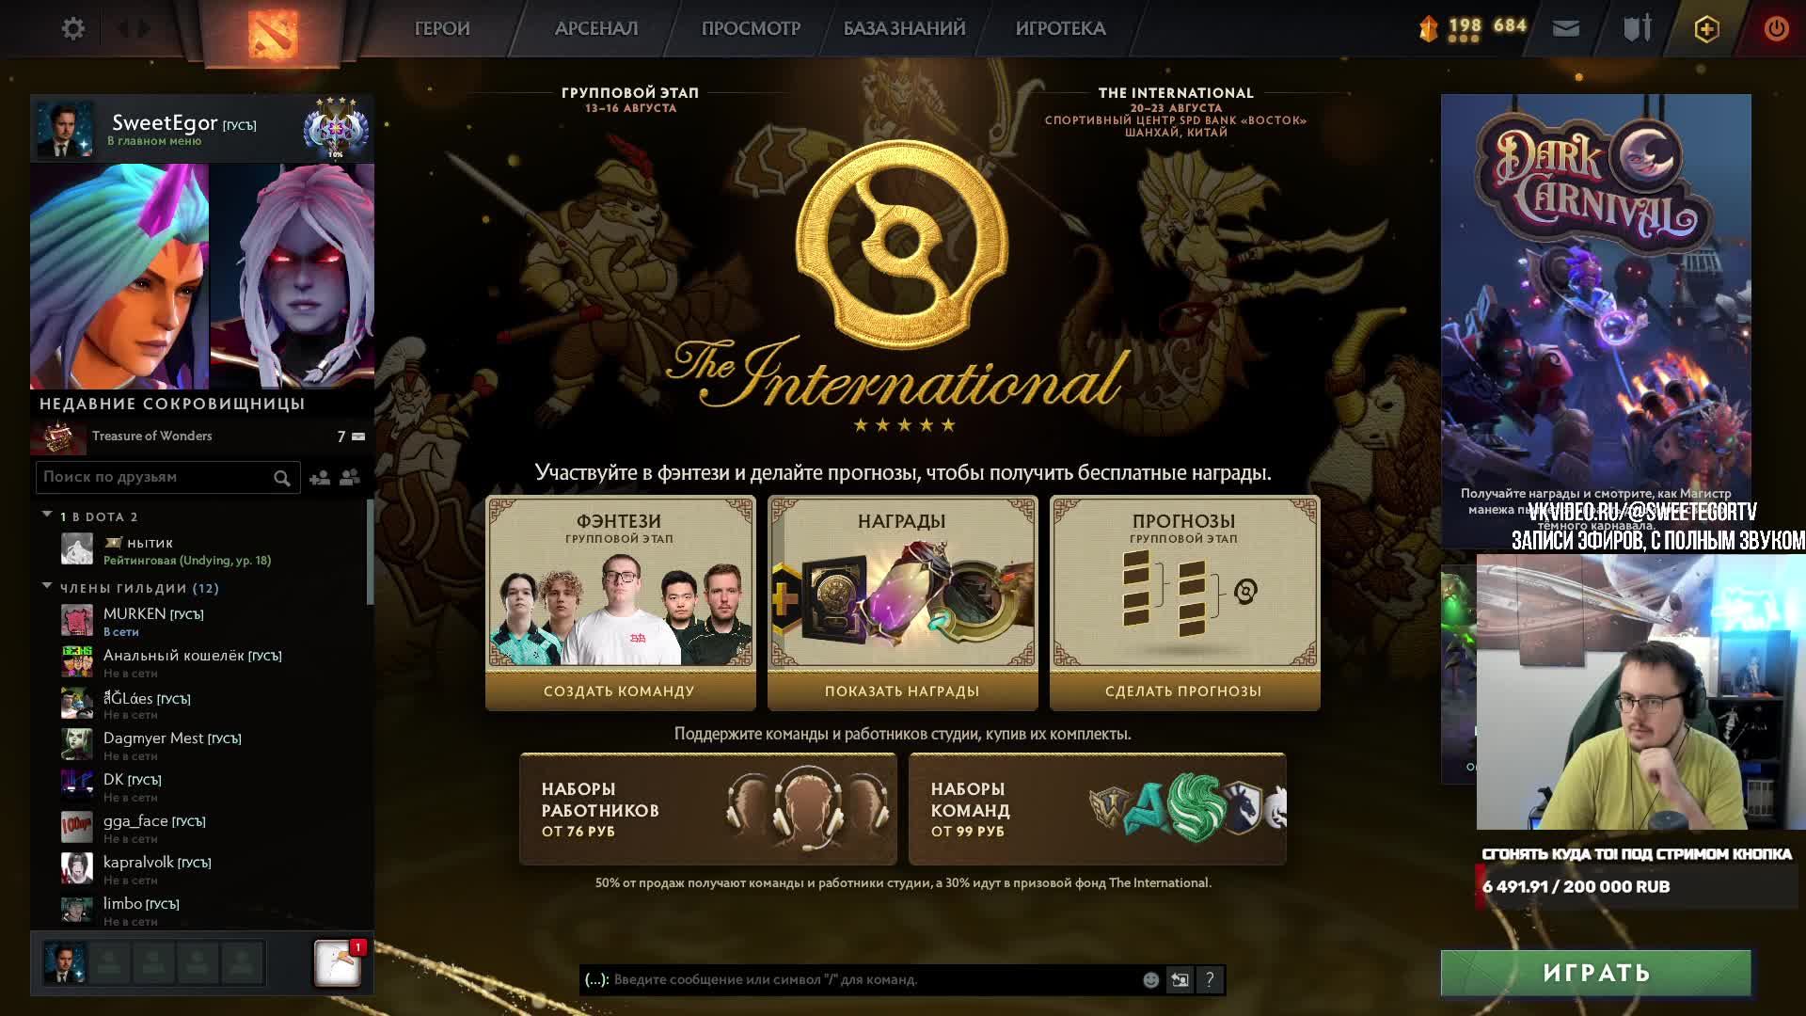1806x1016 pixels.
Task: Open the mail envelope inbox
Action: [x=1565, y=28]
